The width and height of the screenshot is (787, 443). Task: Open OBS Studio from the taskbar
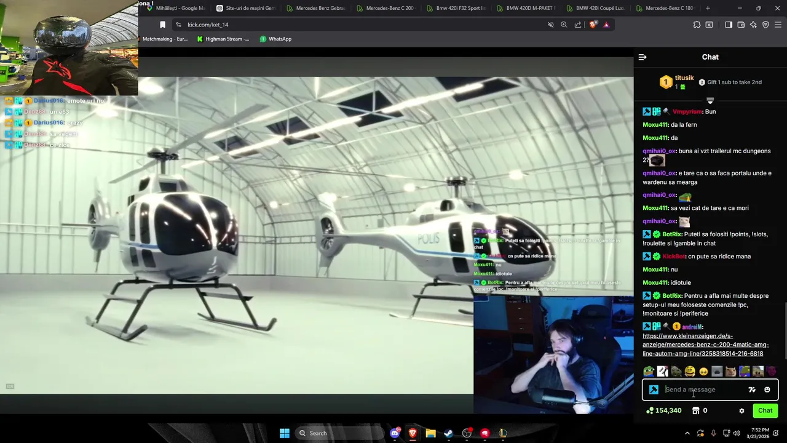pos(467,433)
